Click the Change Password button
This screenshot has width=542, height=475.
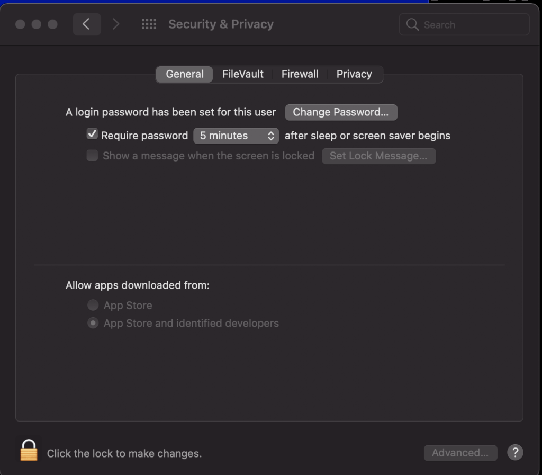tap(341, 112)
